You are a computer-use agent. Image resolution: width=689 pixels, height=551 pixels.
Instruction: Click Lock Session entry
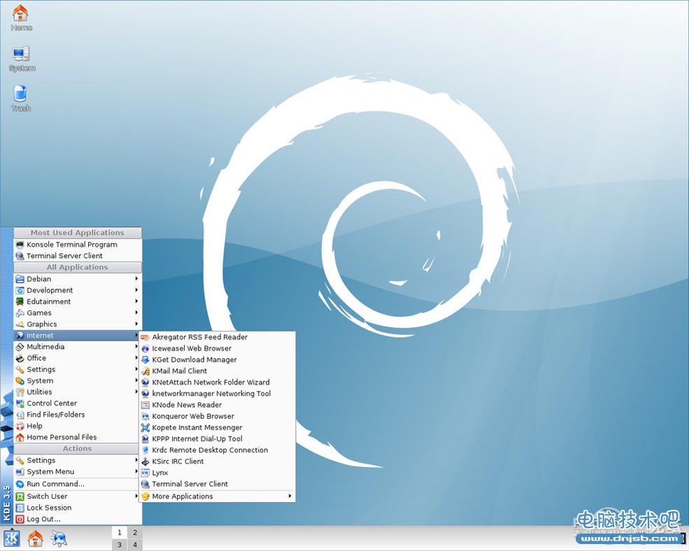(x=49, y=508)
